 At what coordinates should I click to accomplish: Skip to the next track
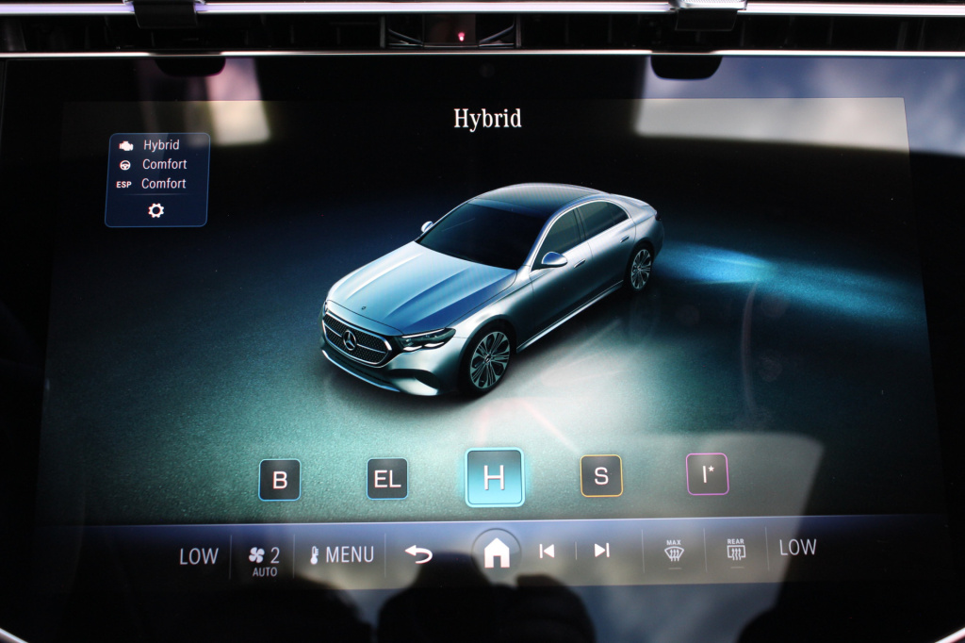602,550
